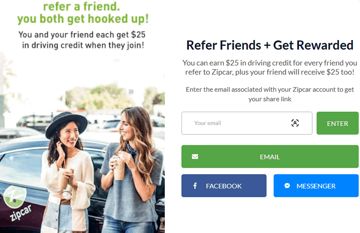Screen dimensions: 360x233
Task: Click the "You can earn $25" description paragraph
Action: pyautogui.click(x=270, y=67)
